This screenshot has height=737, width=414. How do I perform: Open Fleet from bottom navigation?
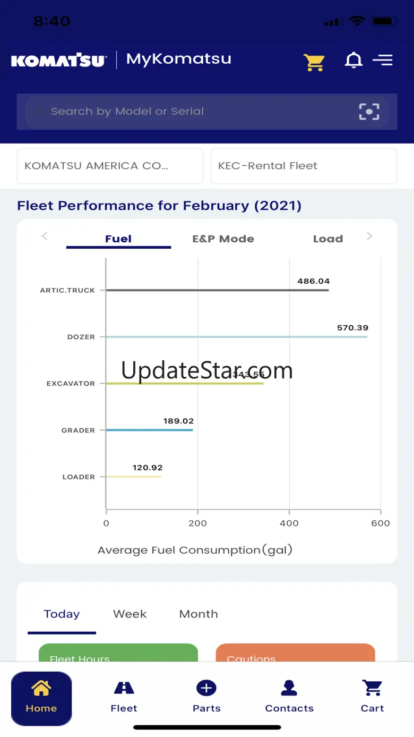124,698
